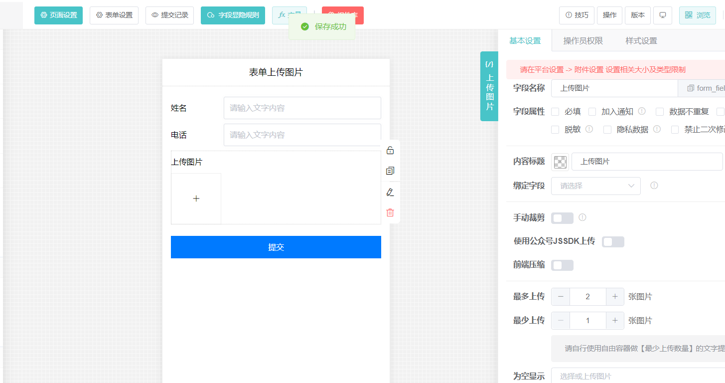
Task: Click the 最少上传 number field
Action: 587,321
